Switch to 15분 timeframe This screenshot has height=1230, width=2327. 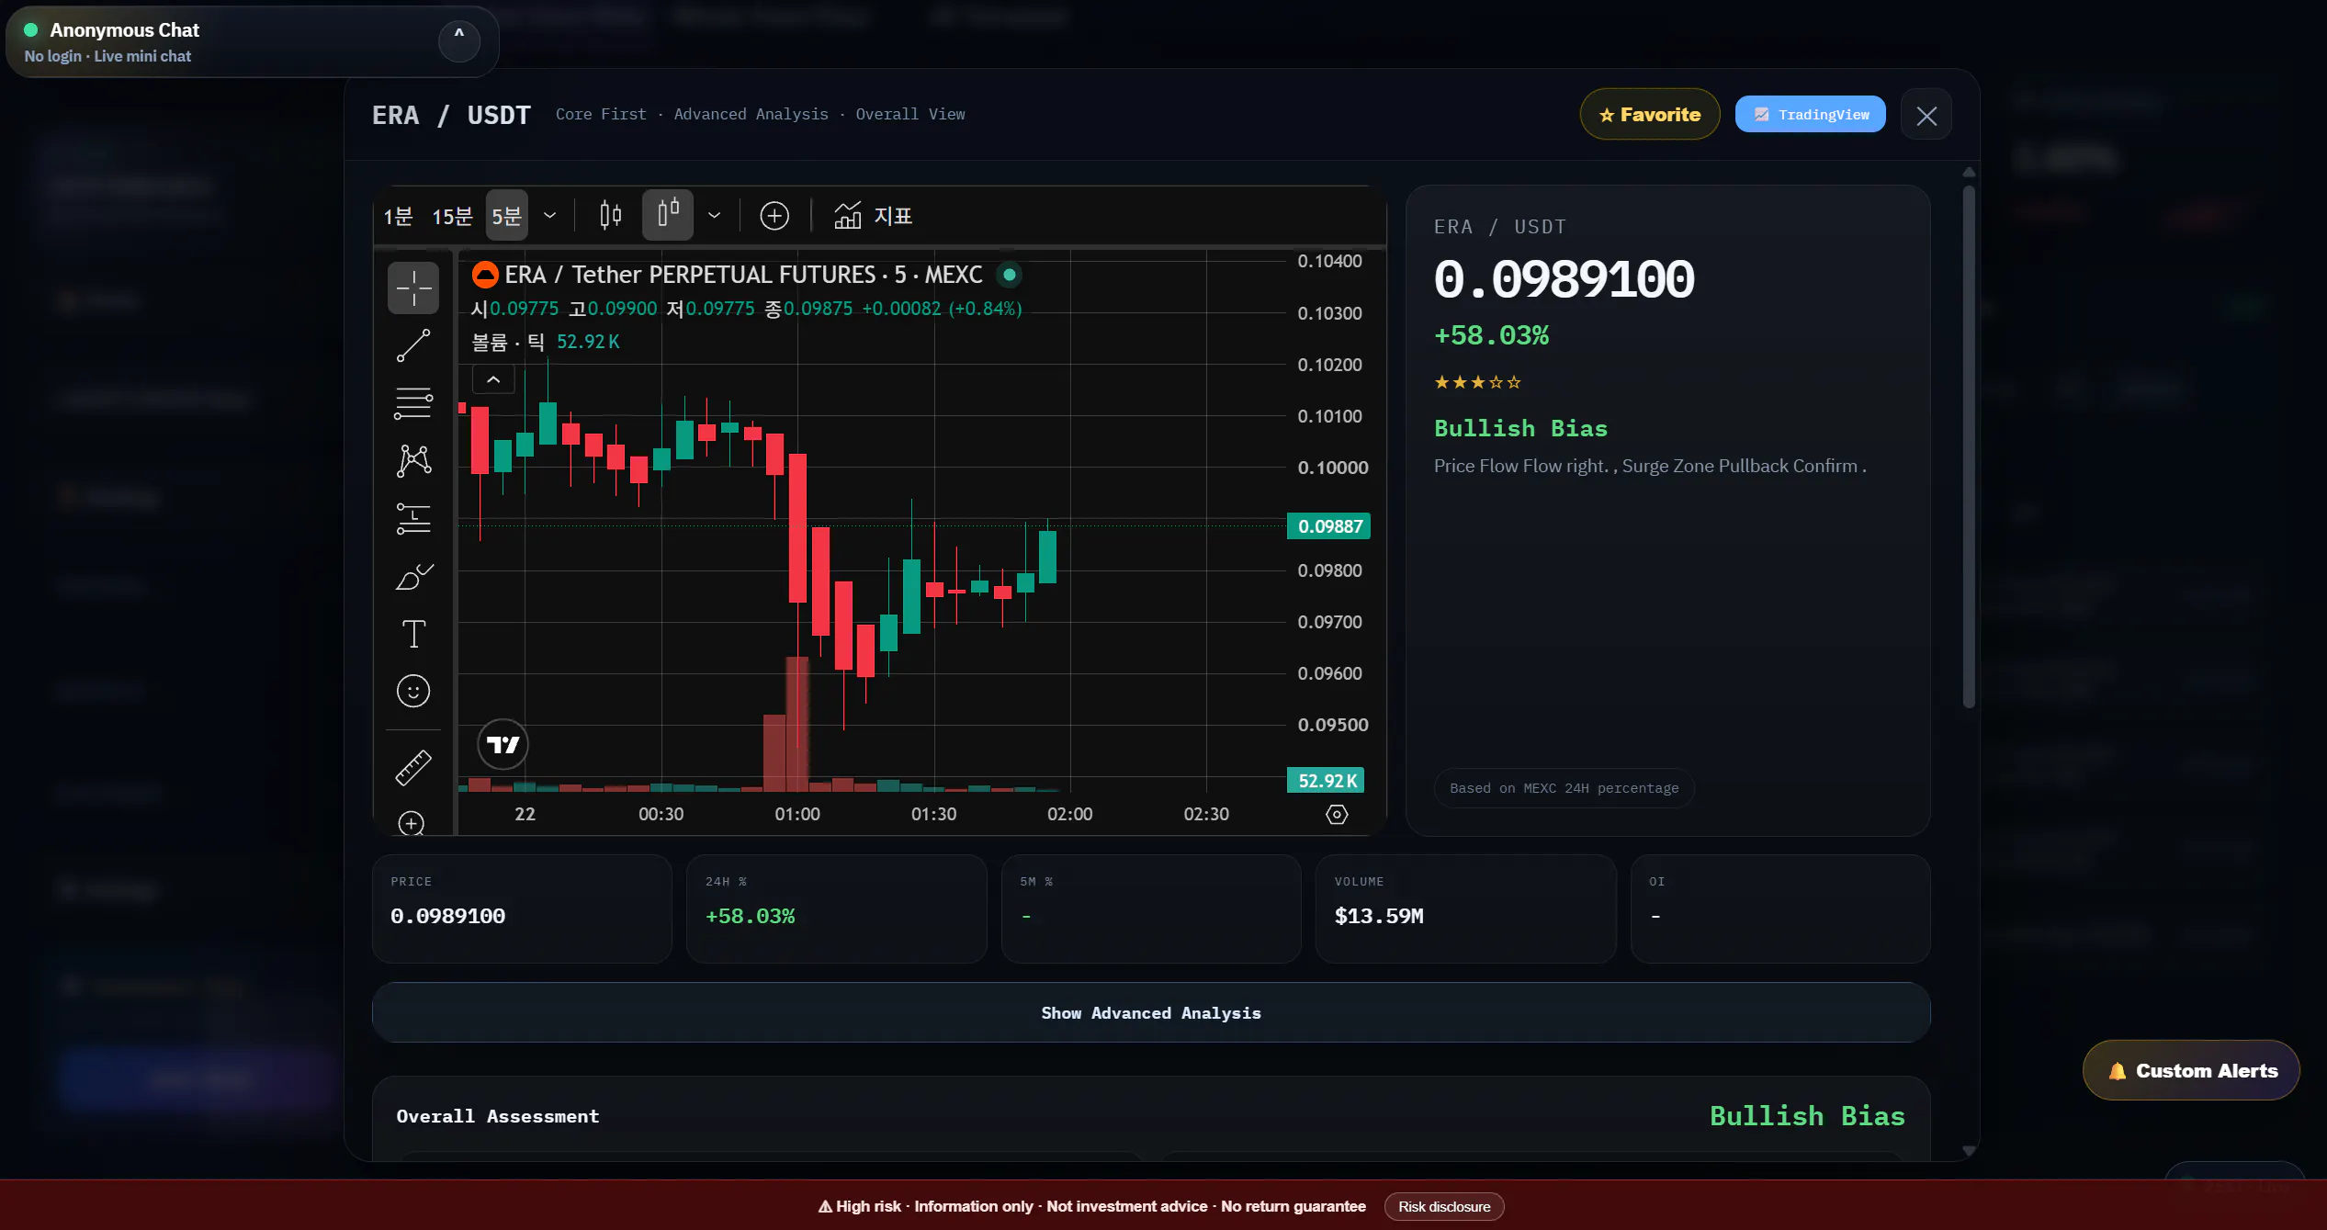pyautogui.click(x=452, y=217)
